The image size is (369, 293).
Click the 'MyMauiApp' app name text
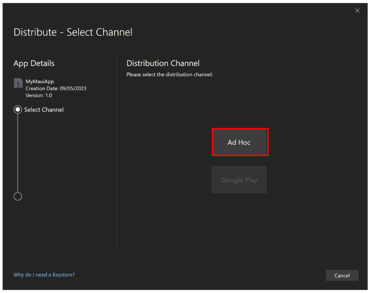tap(40, 82)
